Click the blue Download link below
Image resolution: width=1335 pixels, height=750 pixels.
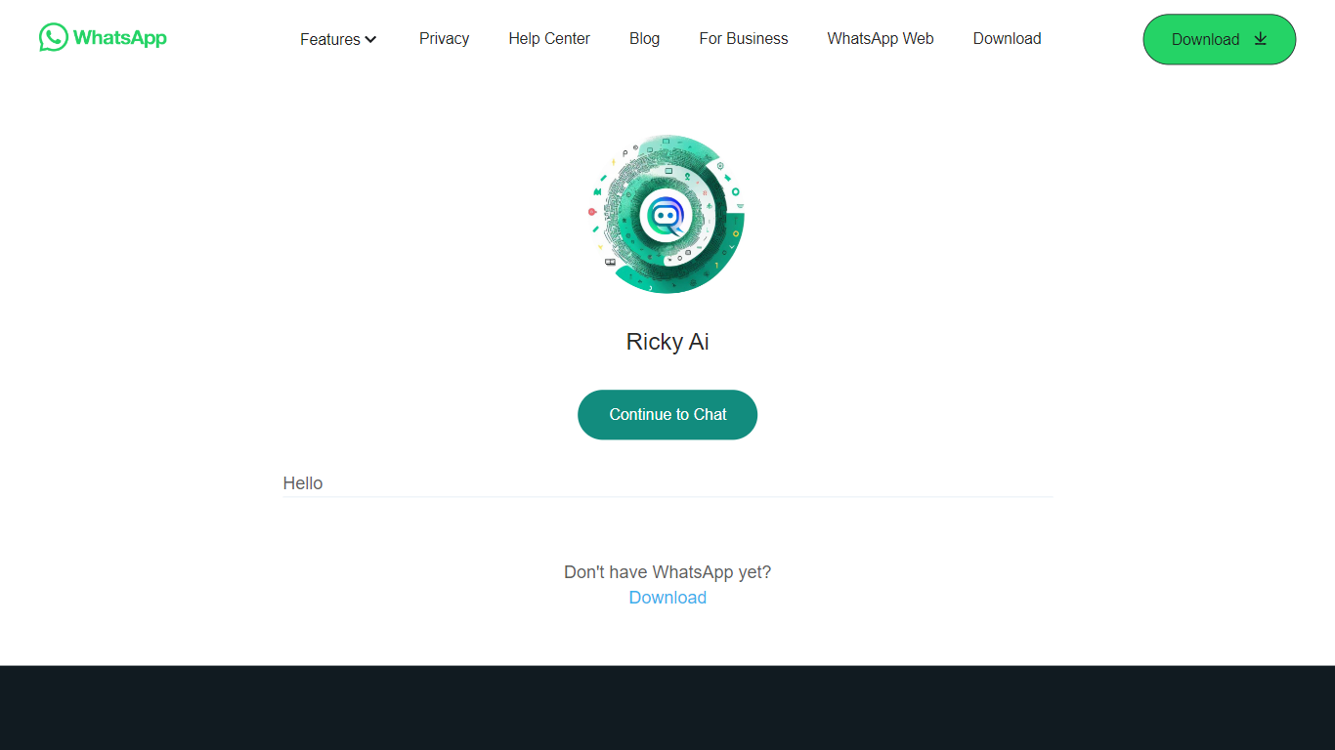(667, 598)
